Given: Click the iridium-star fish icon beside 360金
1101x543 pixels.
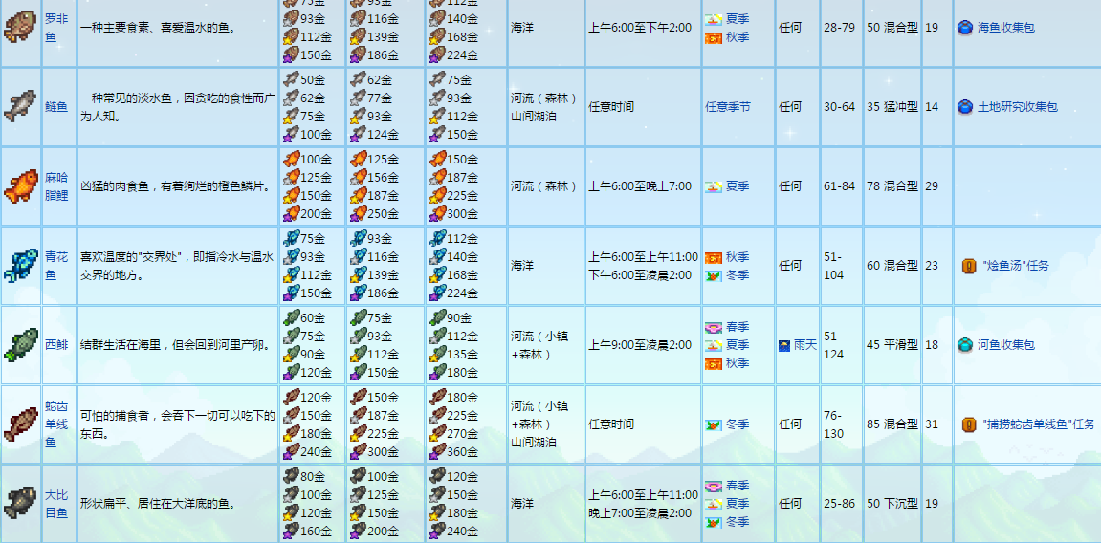Looking at the screenshot, I should click(437, 451).
